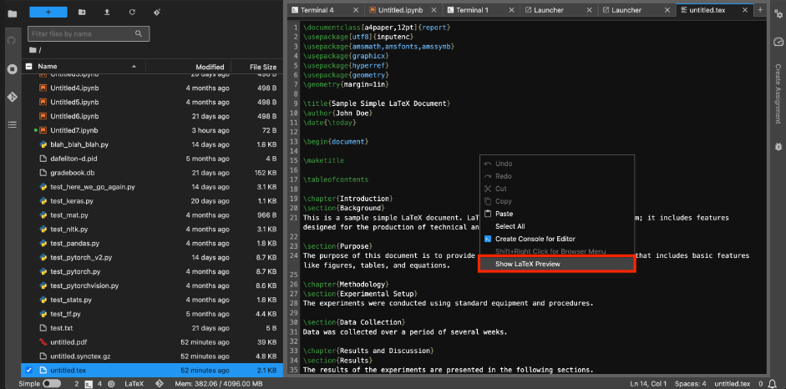Click the PDF icon of untitled.pdf
This screenshot has width=786, height=389.
coord(43,342)
